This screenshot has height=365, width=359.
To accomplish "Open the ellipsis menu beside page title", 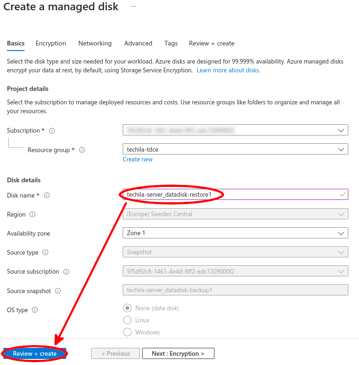I will (133, 7).
